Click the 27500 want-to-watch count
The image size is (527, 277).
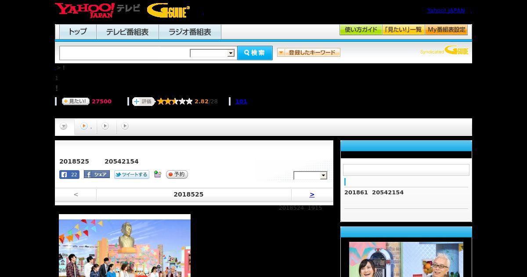[102, 102]
